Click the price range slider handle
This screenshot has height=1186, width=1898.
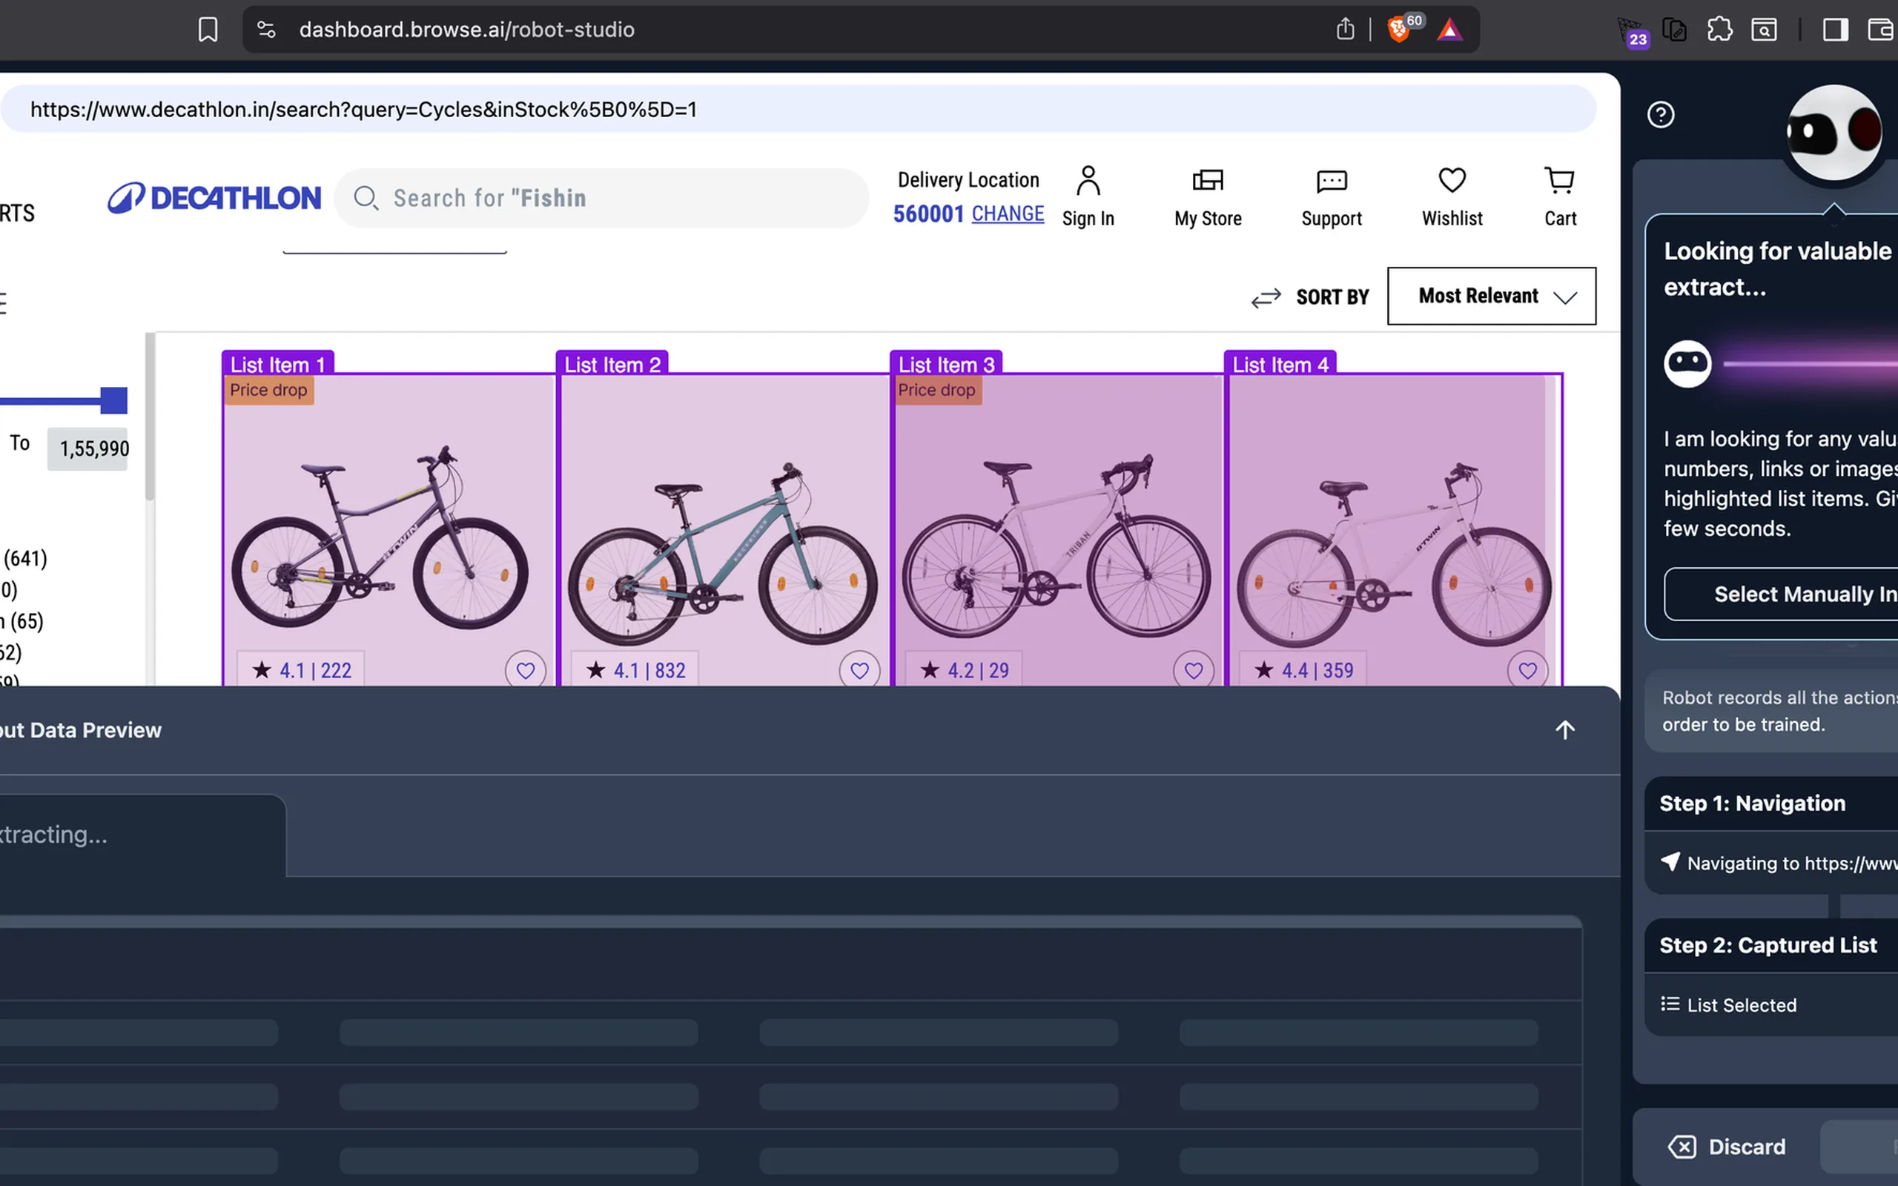pyautogui.click(x=113, y=400)
